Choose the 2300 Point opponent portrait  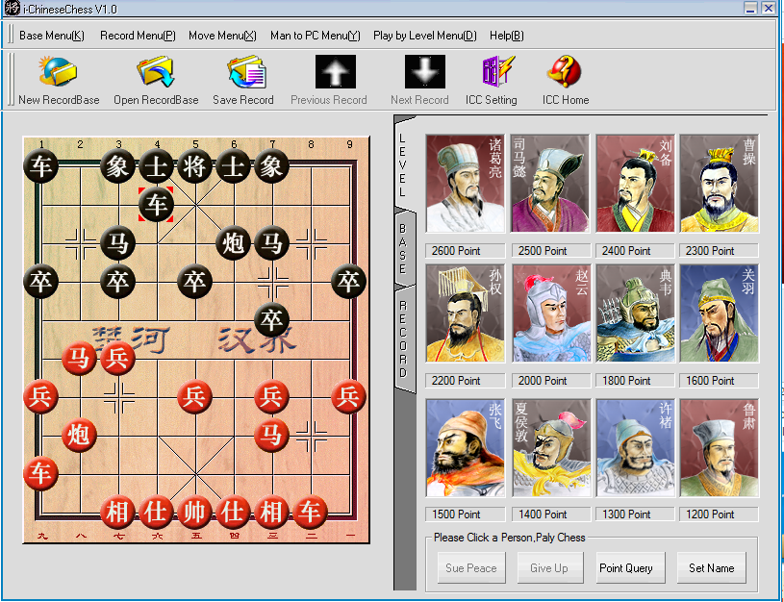(x=719, y=184)
